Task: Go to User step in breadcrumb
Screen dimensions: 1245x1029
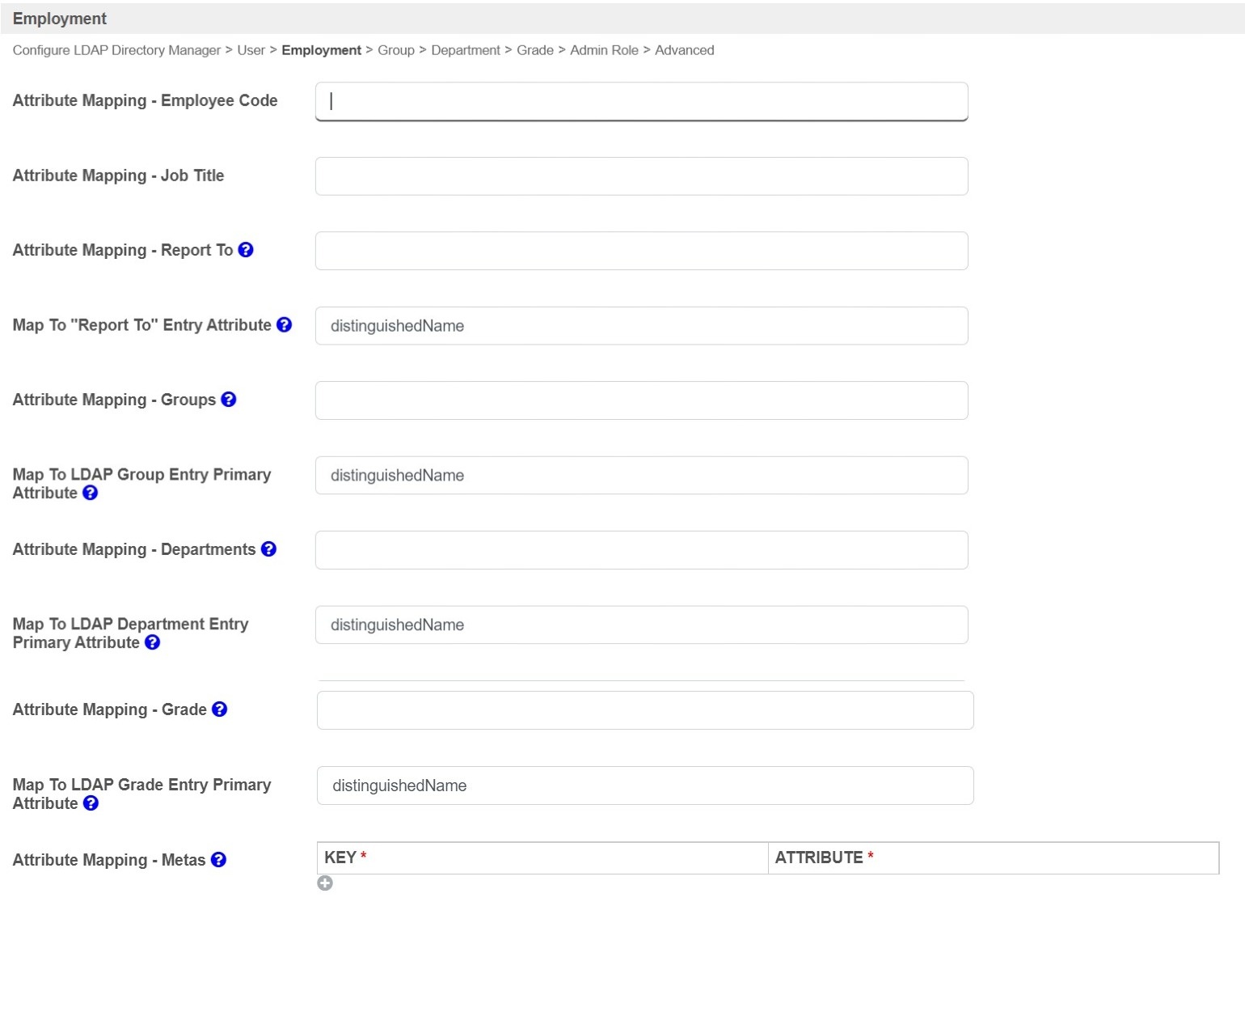Action: [x=251, y=50]
